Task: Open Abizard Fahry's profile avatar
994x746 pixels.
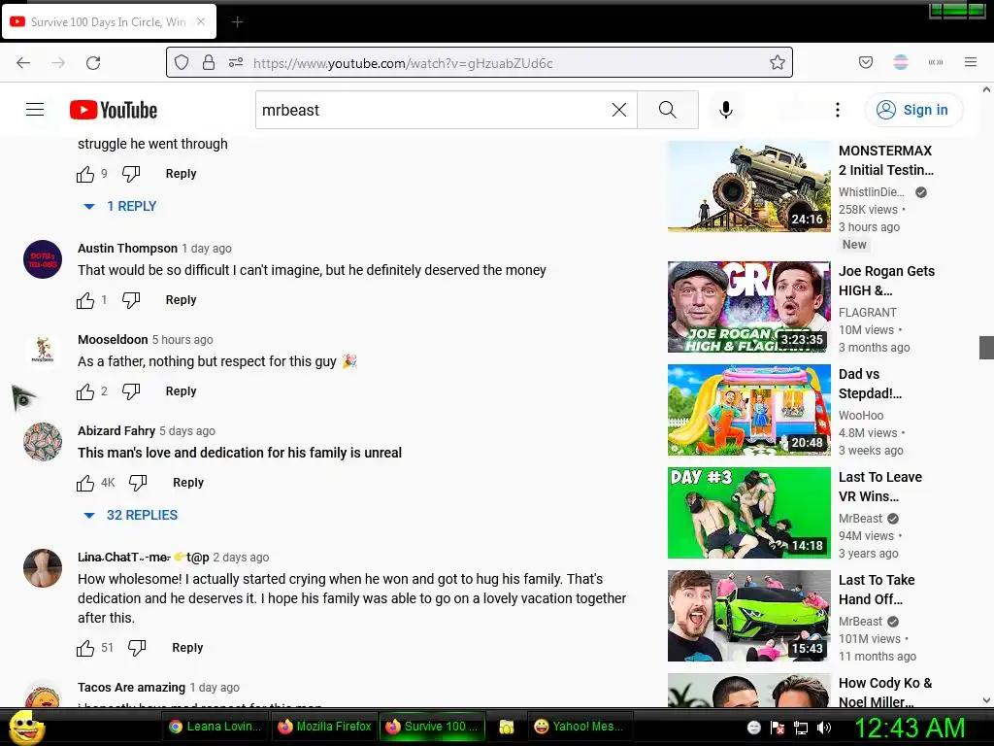Action: coord(43,442)
